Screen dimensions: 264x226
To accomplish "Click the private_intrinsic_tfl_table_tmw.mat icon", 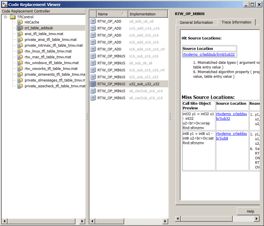I will pyautogui.click(x=20, y=46).
